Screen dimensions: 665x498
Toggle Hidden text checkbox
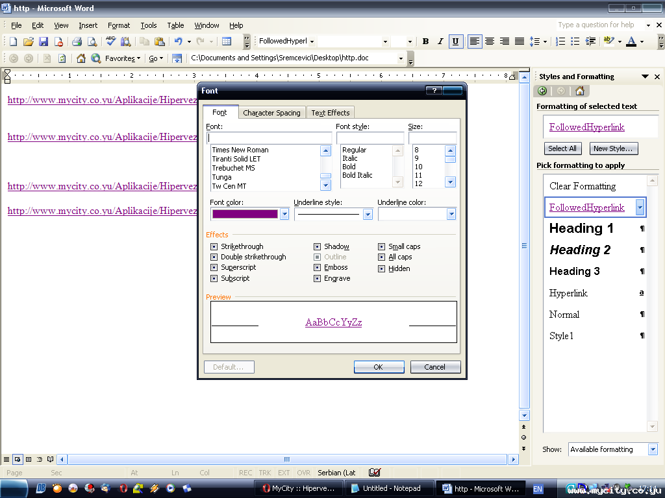pyautogui.click(x=382, y=268)
